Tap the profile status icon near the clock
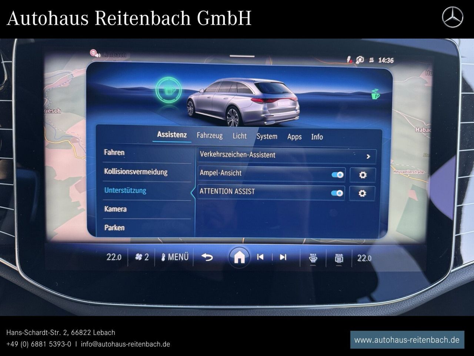The height and width of the screenshot is (356, 474). click(x=360, y=60)
